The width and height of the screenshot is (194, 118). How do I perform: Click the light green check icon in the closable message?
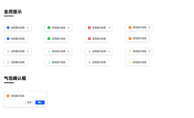[49, 51]
